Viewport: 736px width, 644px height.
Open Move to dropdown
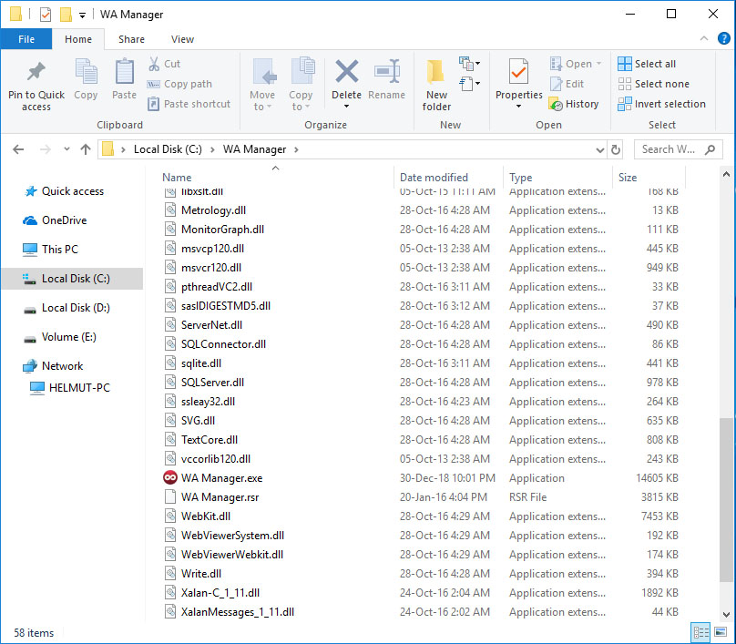pyautogui.click(x=262, y=86)
